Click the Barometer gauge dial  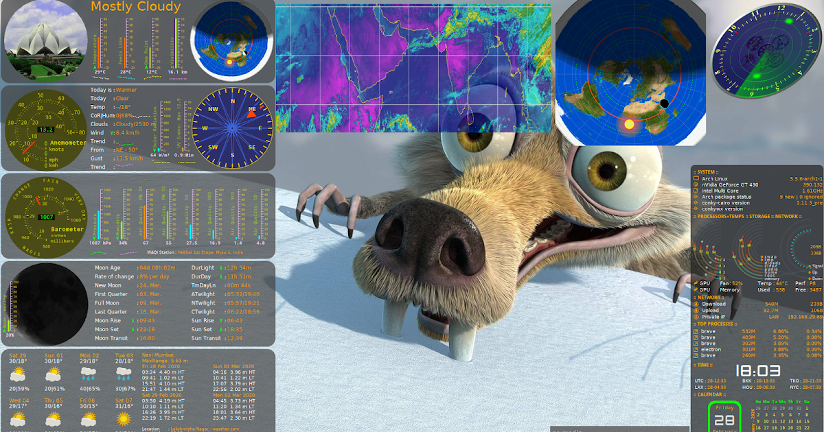coord(47,217)
